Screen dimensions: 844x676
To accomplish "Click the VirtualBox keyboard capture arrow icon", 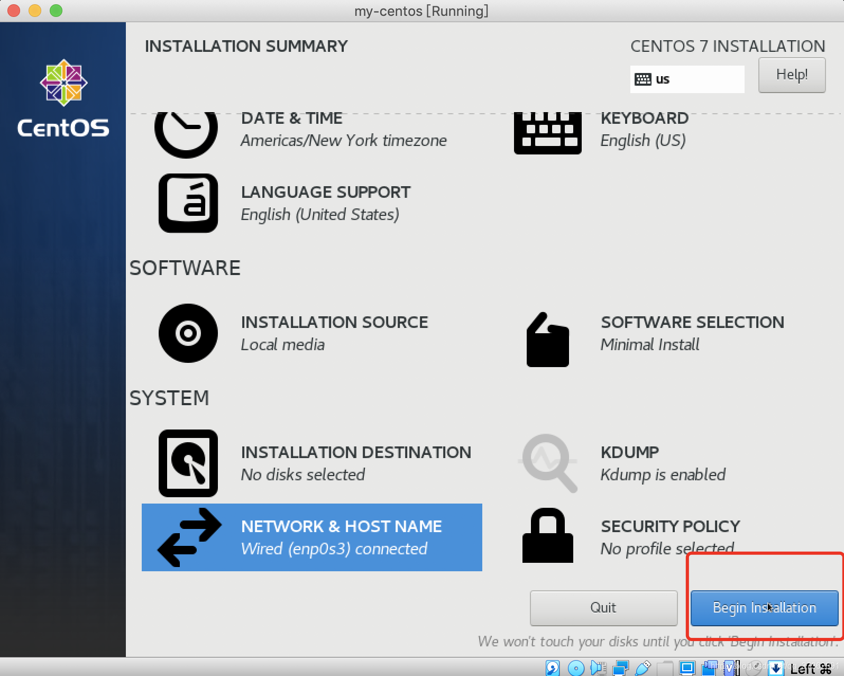I will pyautogui.click(x=776, y=668).
